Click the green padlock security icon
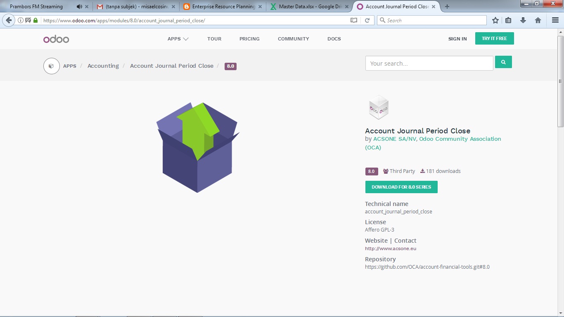This screenshot has width=564, height=317. pyautogui.click(x=36, y=20)
